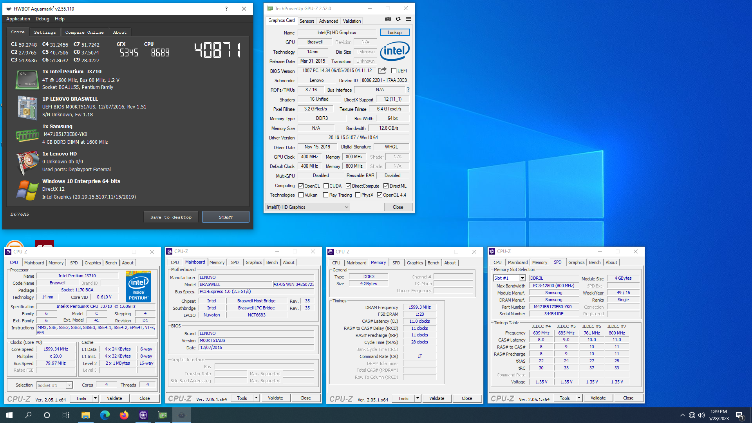Click the Intel logo in GPU-Z
Viewport: 752px width, 423px height.
[394, 51]
